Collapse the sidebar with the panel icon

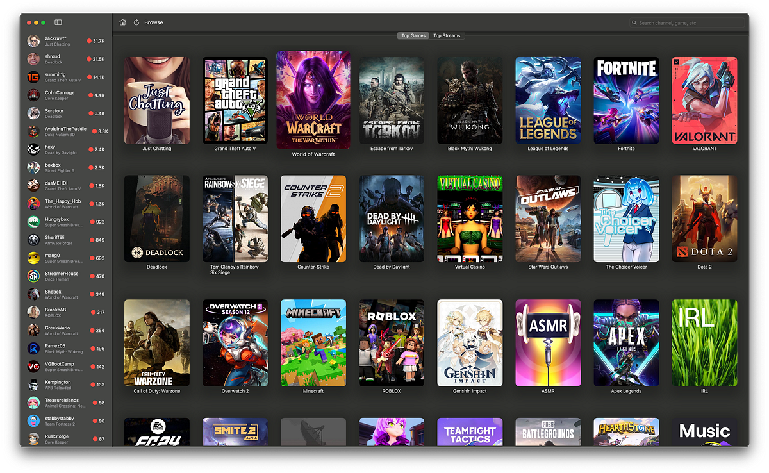(x=58, y=22)
